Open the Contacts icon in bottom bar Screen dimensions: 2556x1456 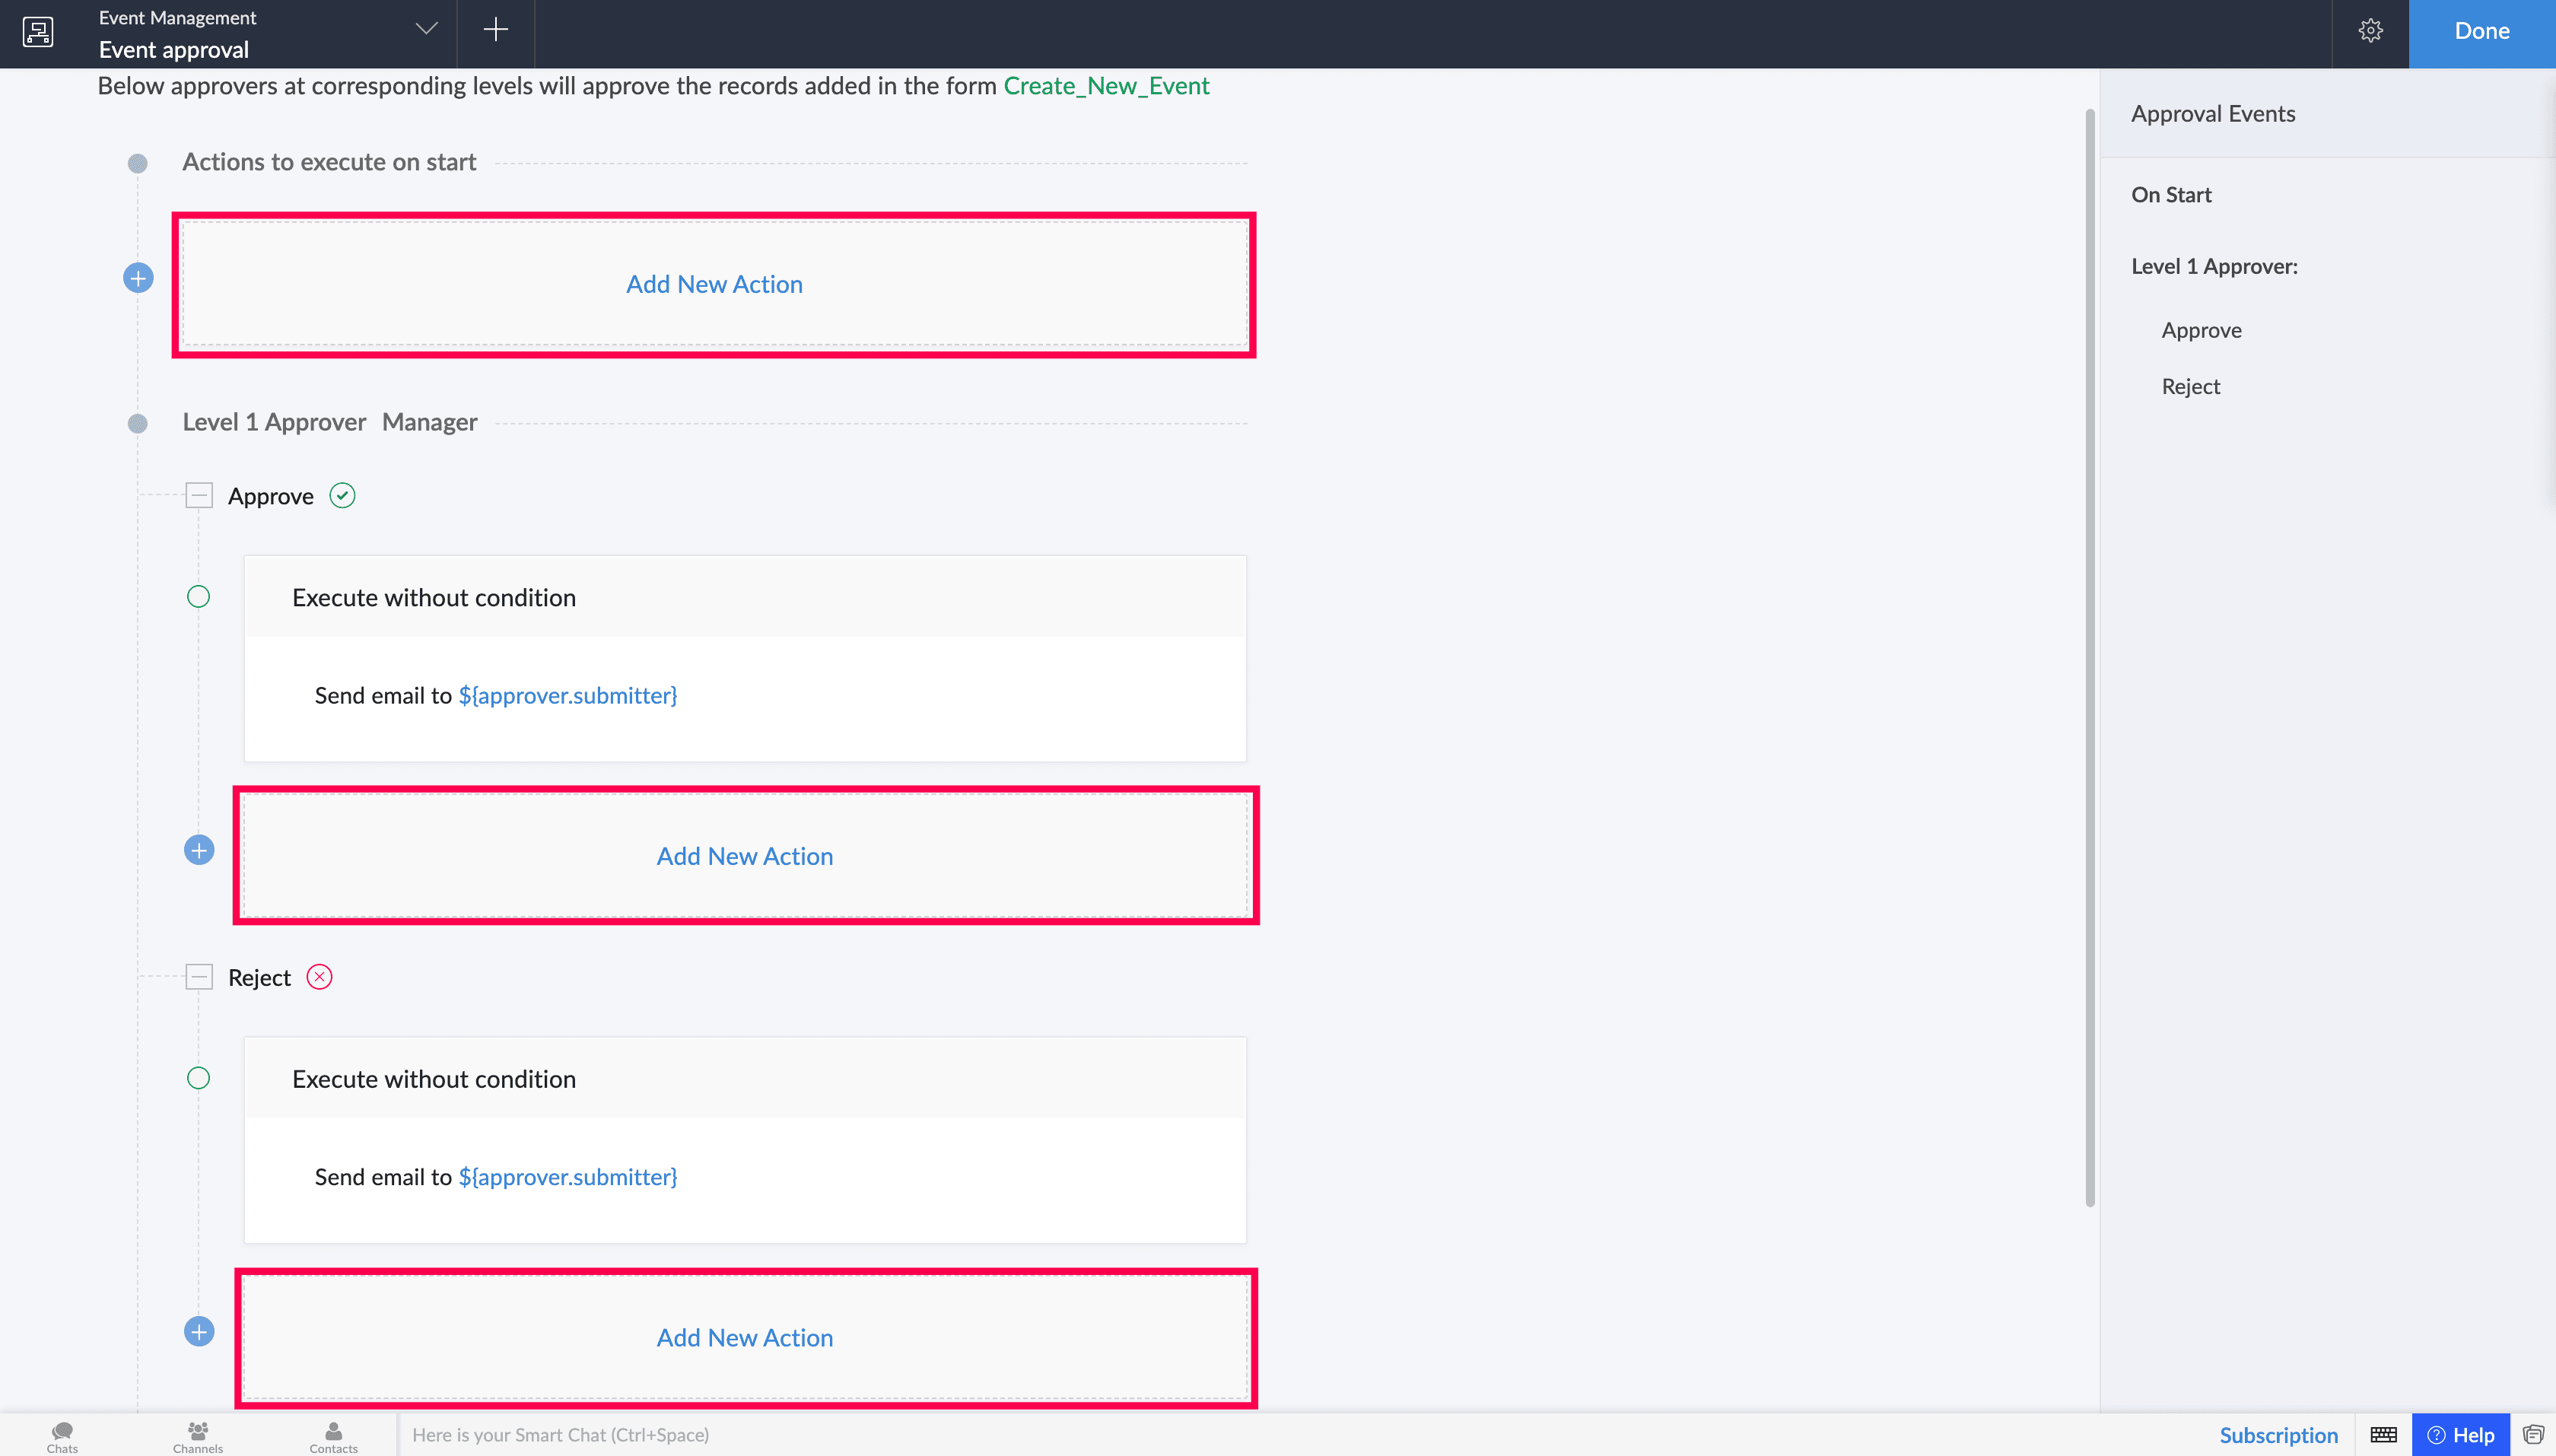333,1436
